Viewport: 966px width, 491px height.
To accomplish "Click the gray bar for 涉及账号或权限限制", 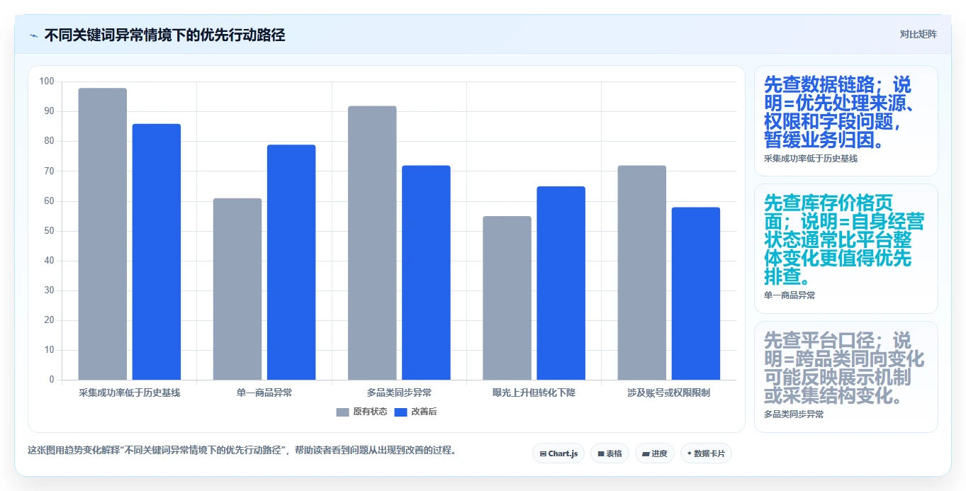I will click(641, 273).
